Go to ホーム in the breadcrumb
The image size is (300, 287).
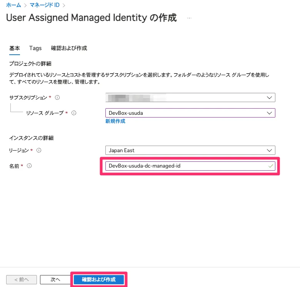click(x=13, y=5)
